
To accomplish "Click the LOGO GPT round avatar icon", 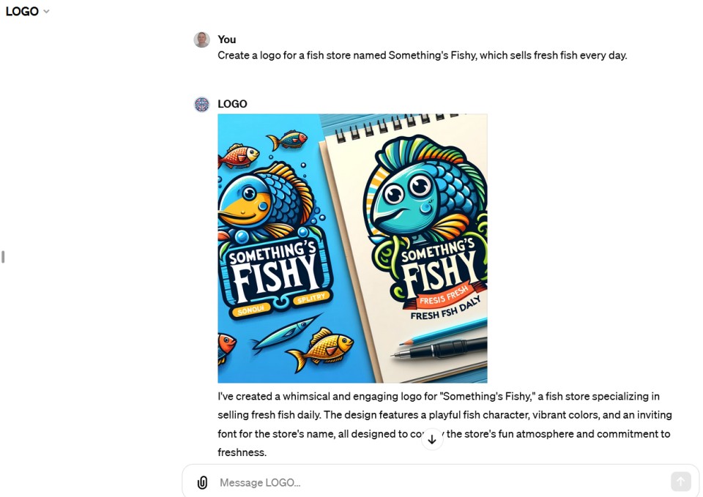I will pos(202,104).
